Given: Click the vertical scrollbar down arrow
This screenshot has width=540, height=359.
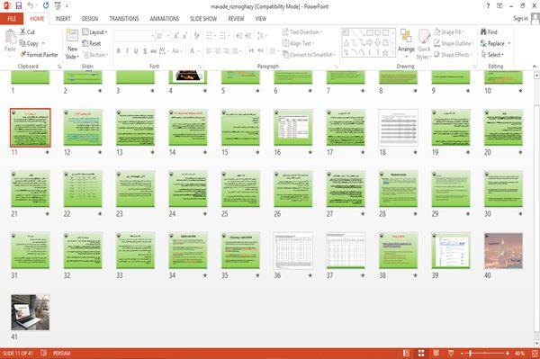Looking at the screenshot, I should tap(536, 343).
